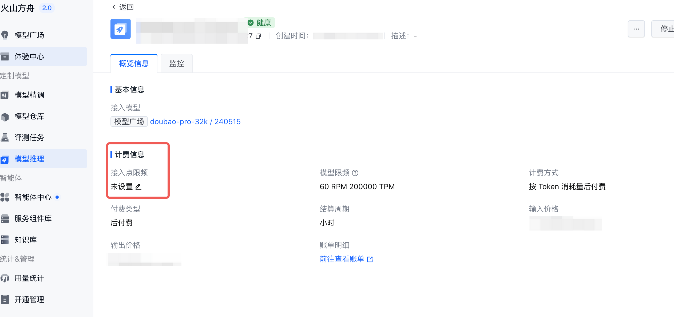Open the more options … button
The image size is (674, 317).
[x=636, y=29]
